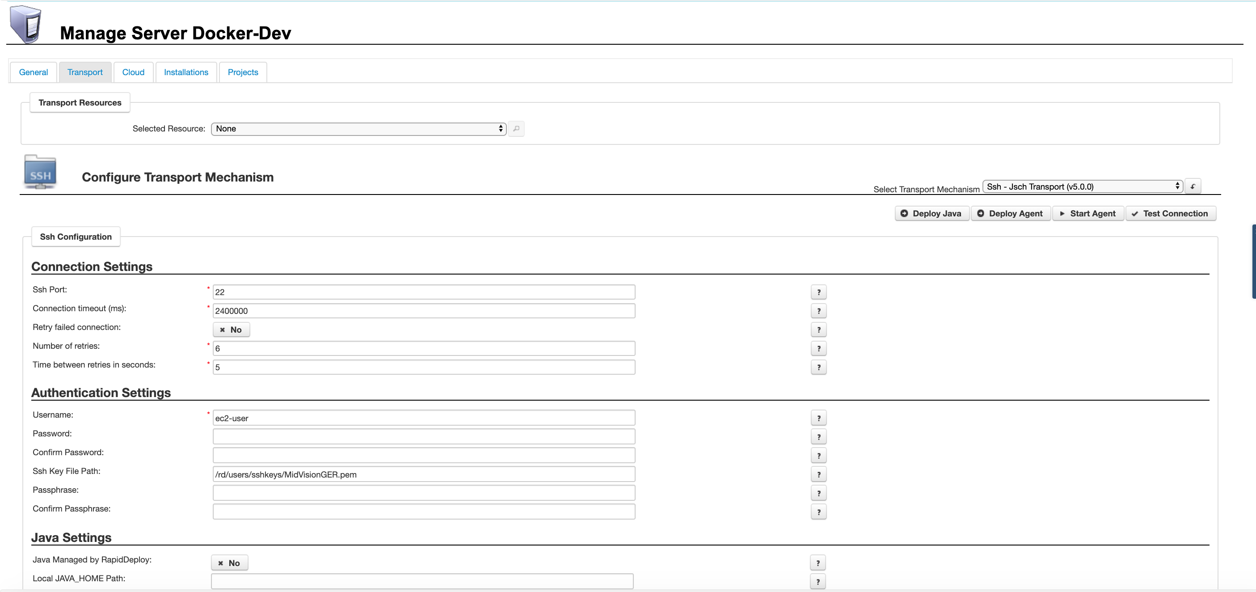Switch to the Transport tab
The image size is (1256, 592).
[x=85, y=72]
